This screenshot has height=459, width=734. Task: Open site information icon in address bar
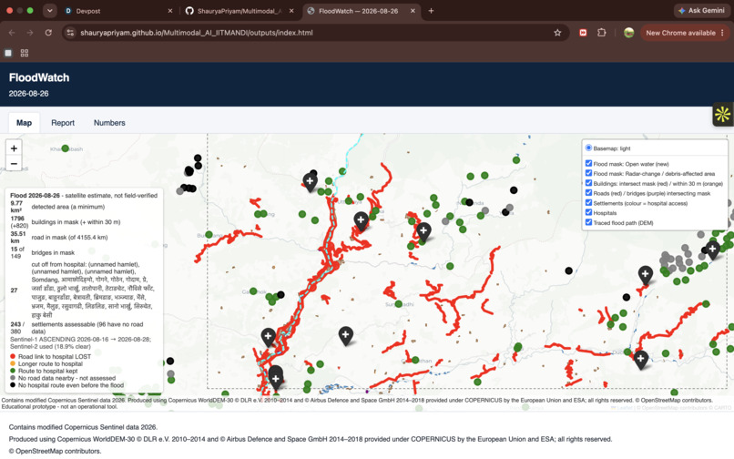pos(70,33)
